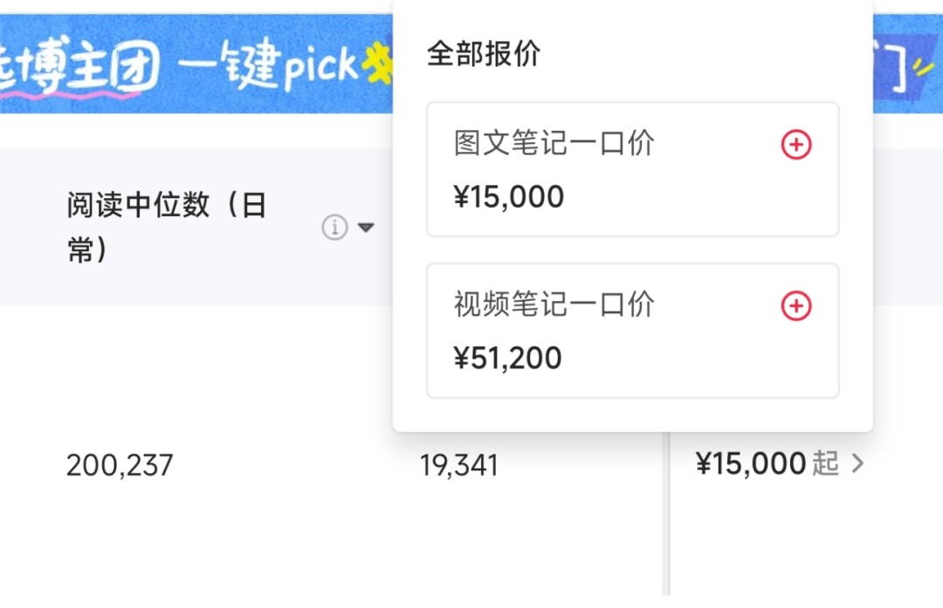Expand the chevron after ¥15,000起
Viewport: 943px width, 608px height.
pos(858,464)
